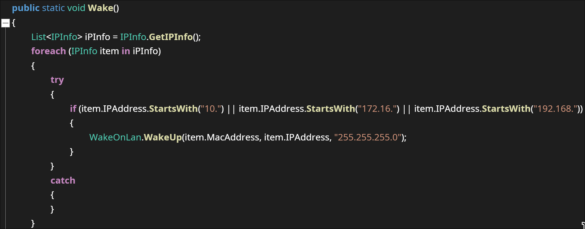Click the foreach keyword
Screen dimensions: 585x229
pyautogui.click(x=48, y=51)
